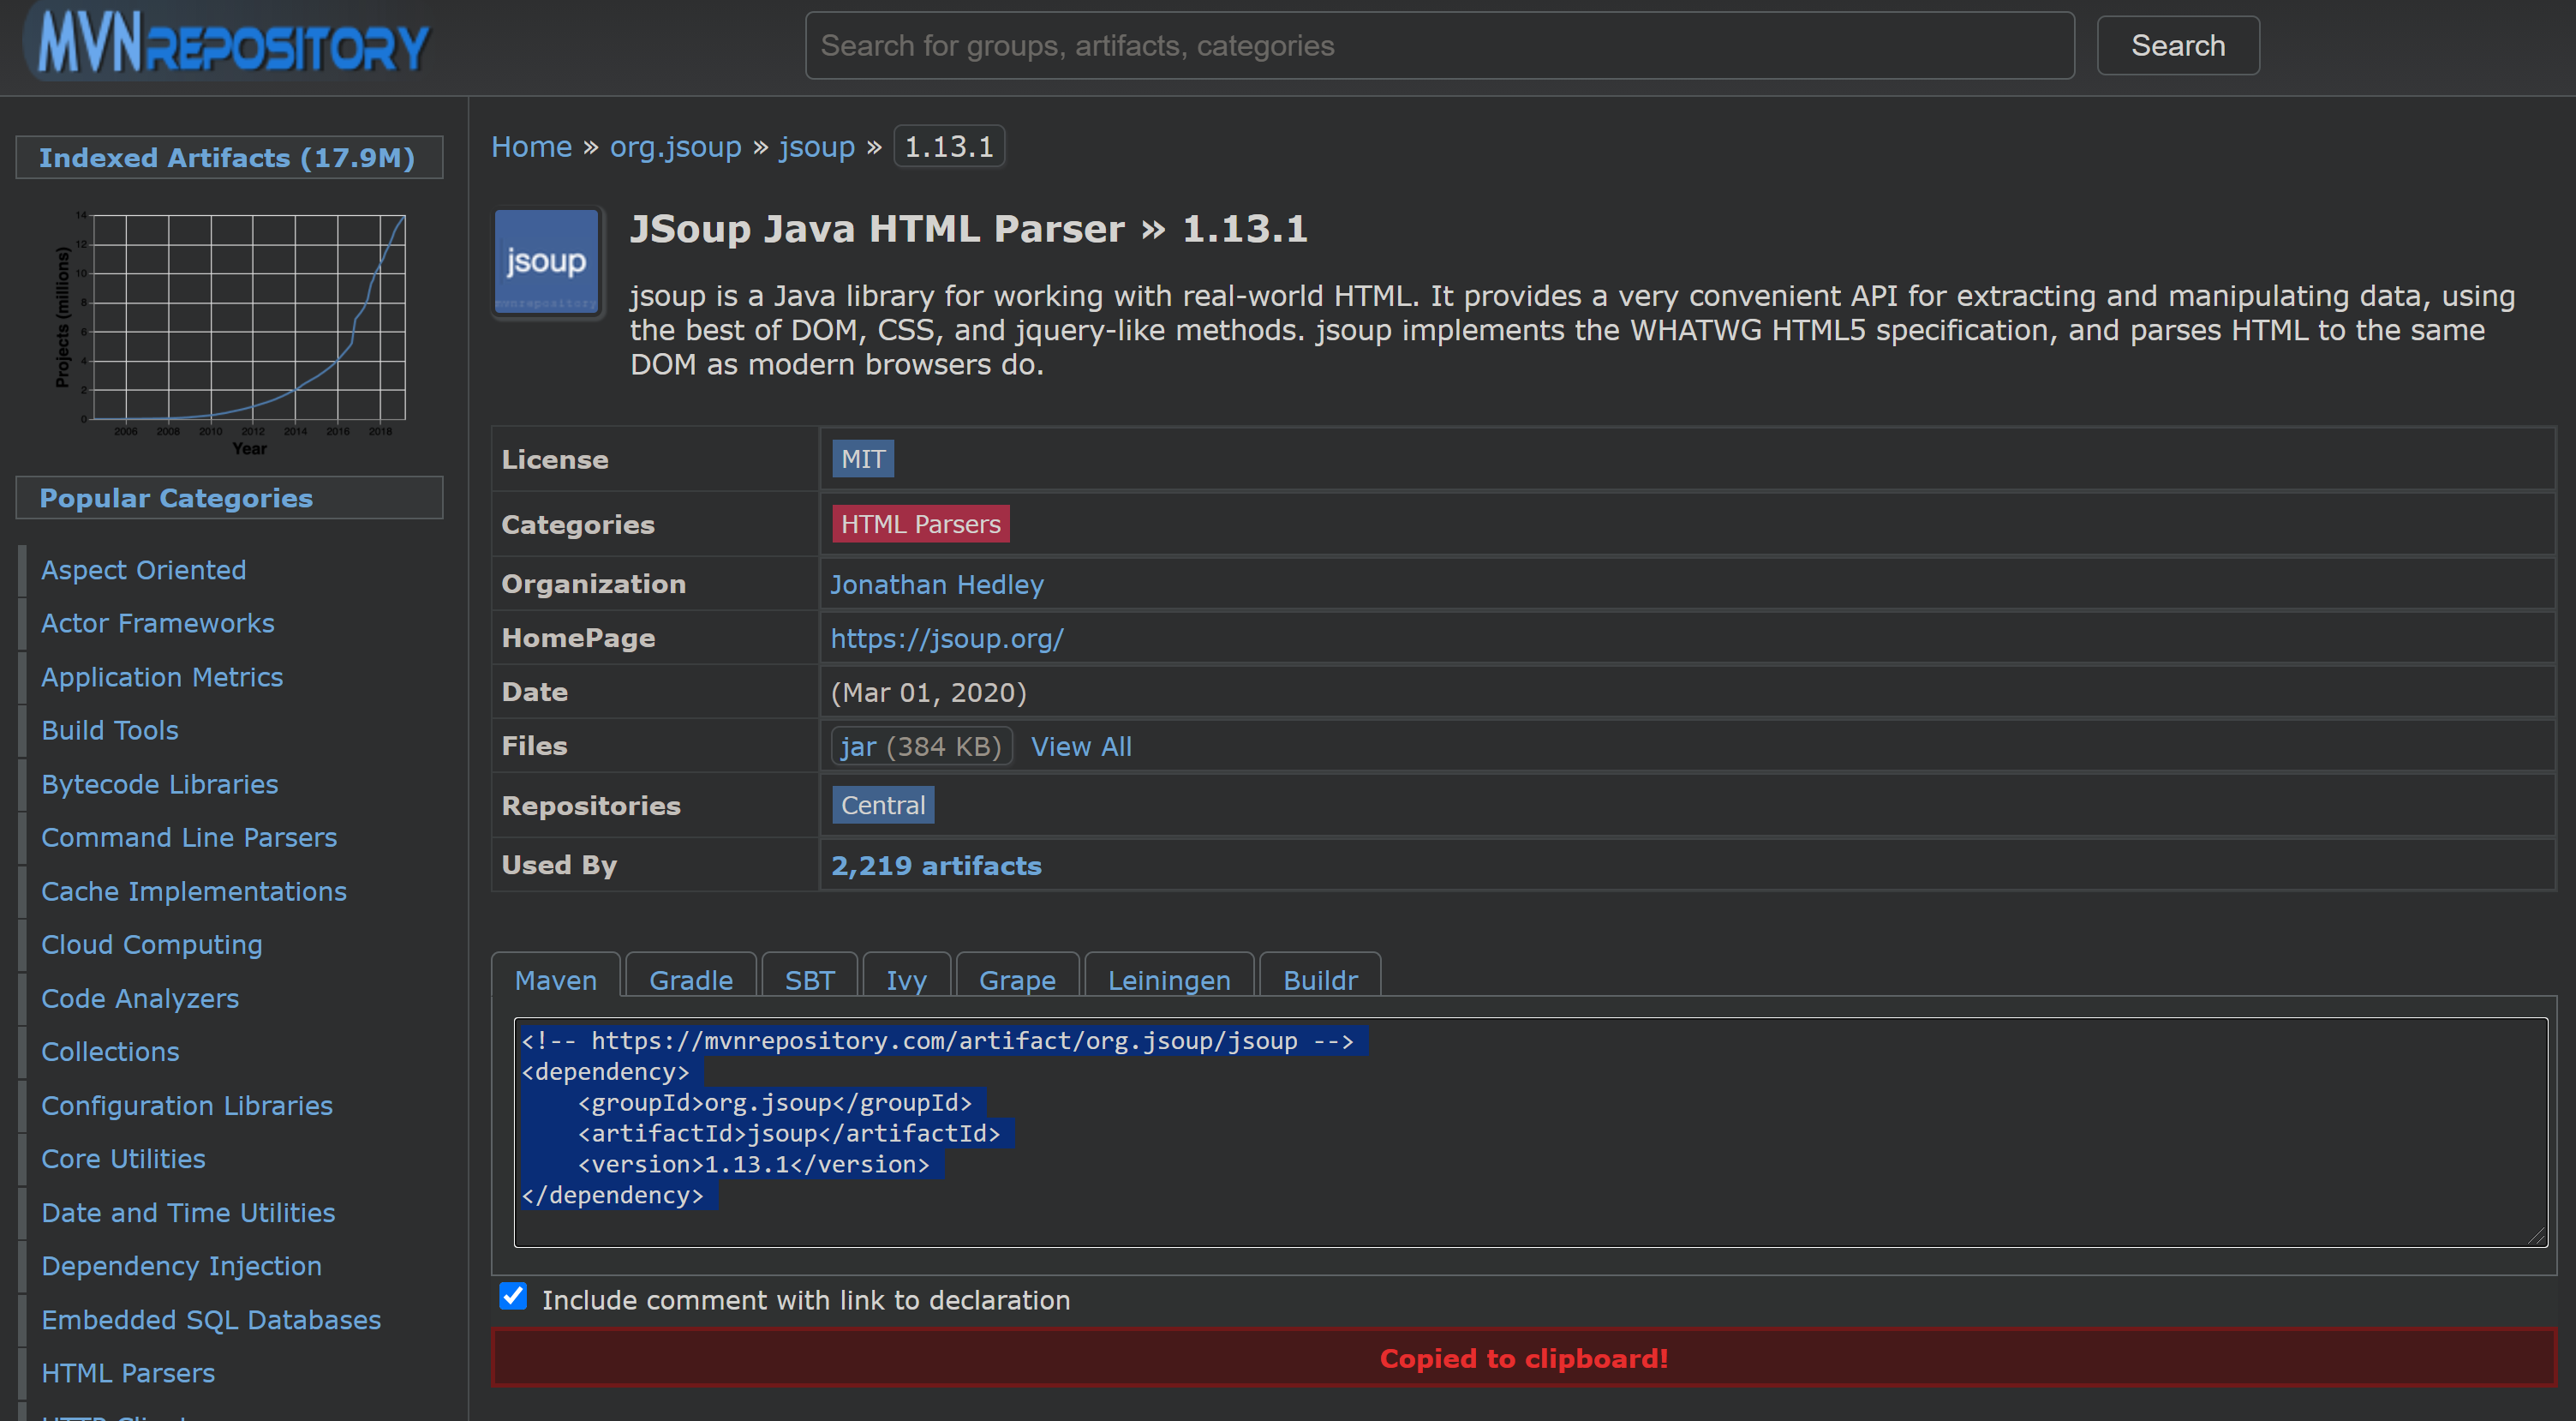Open Bytecode Libraries category
The width and height of the screenshot is (2576, 1421).
159,784
